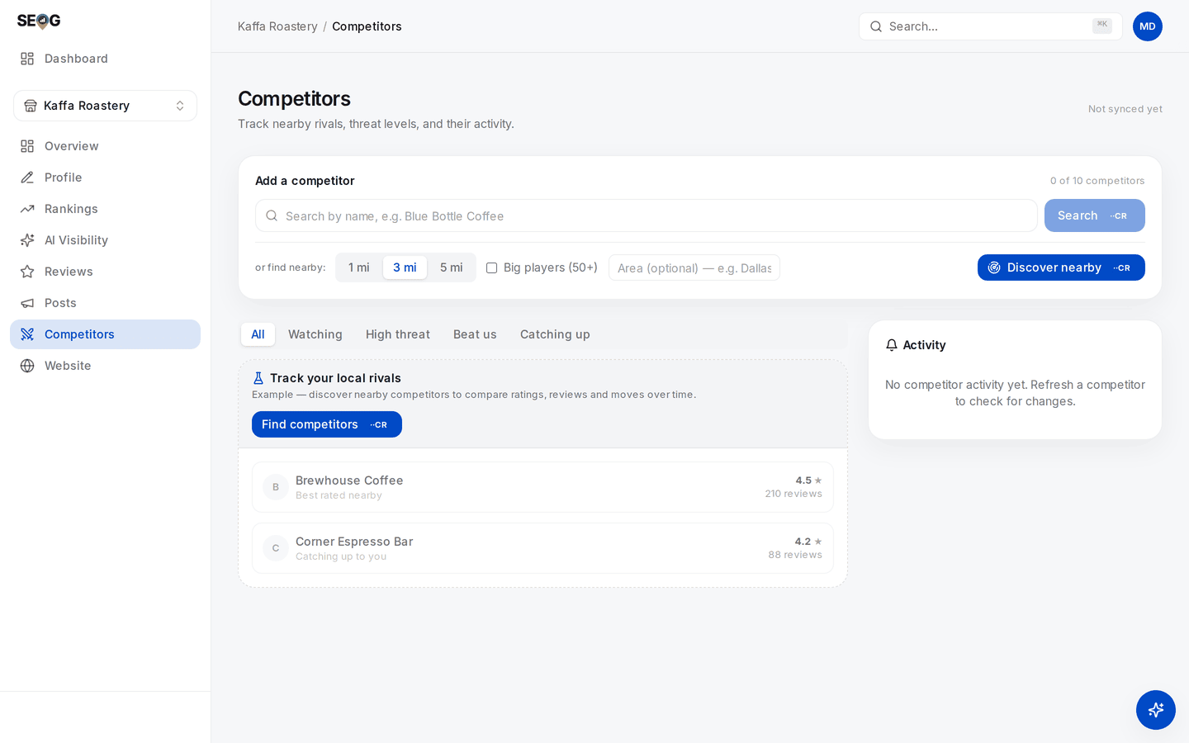Open Dashboard grid icon in sidebar
Viewport: 1189px width, 743px height.
pyautogui.click(x=27, y=59)
